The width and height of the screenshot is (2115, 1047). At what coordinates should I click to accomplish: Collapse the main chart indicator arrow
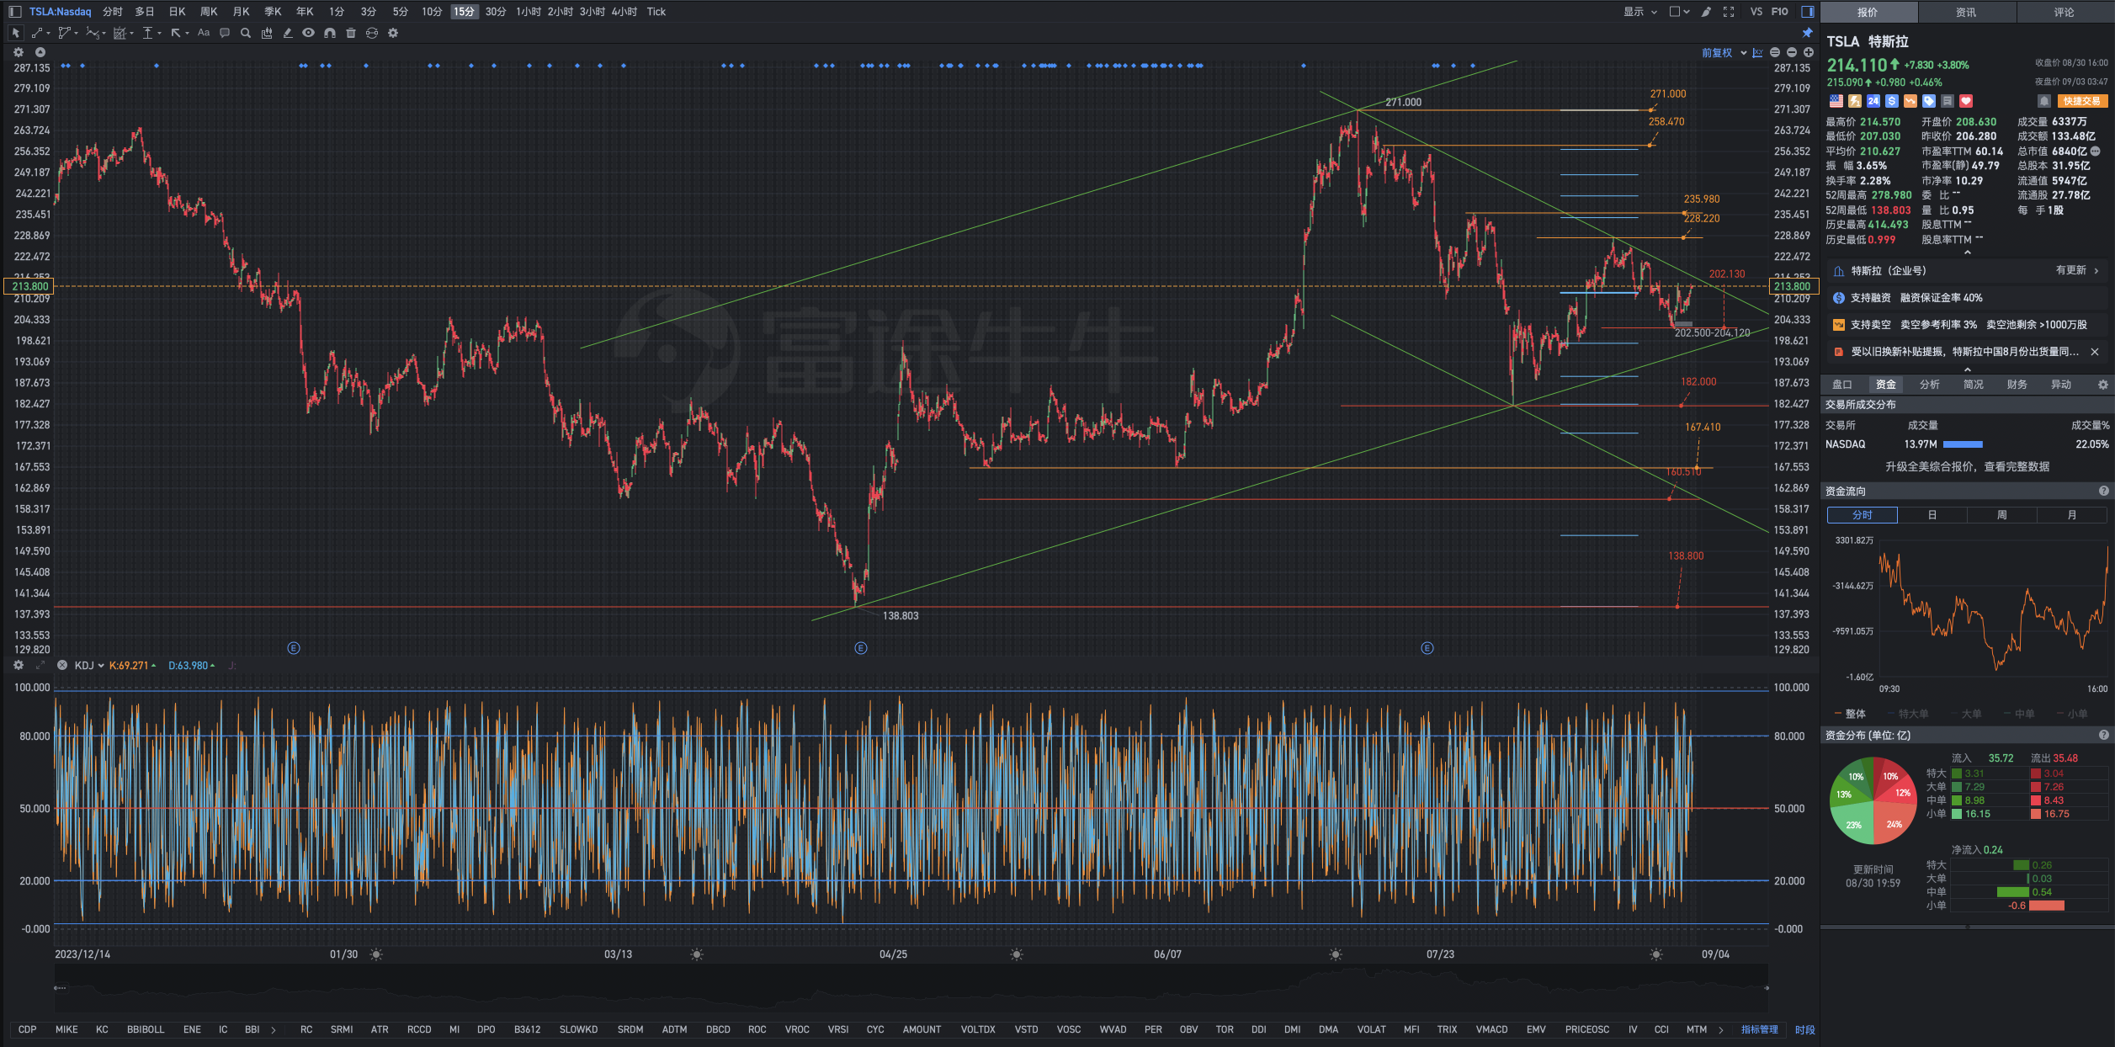pos(40,52)
